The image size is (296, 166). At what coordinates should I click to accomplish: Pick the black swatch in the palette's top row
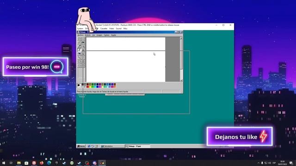(83, 84)
